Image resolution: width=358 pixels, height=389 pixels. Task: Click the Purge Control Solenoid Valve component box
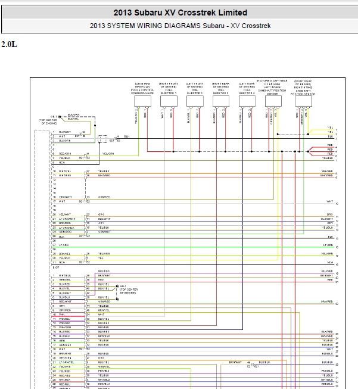(142, 101)
